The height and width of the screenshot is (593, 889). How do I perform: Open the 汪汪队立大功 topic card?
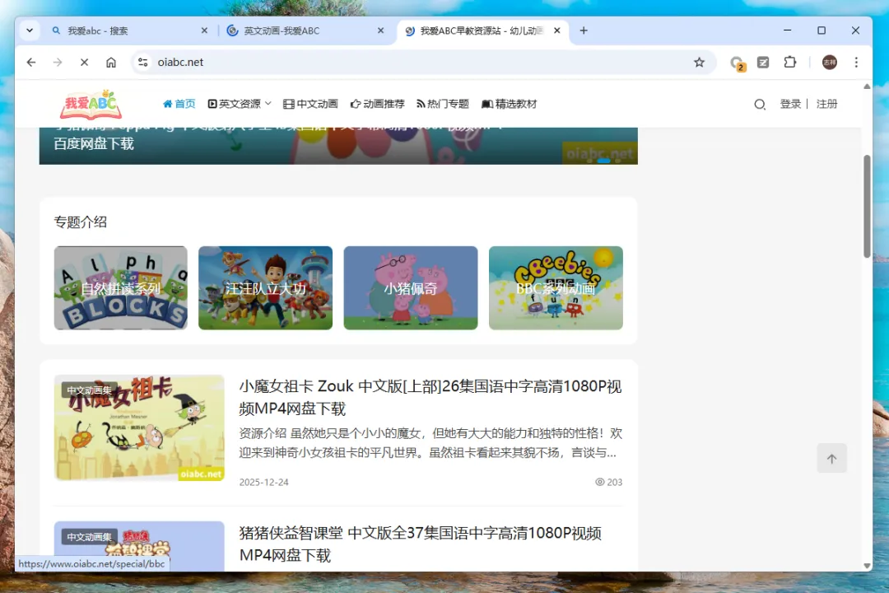pyautogui.click(x=265, y=287)
